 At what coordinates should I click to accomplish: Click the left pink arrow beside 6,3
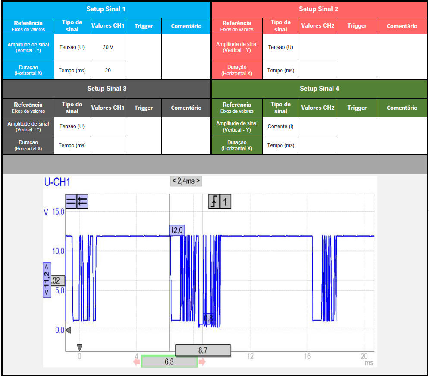pos(137,362)
